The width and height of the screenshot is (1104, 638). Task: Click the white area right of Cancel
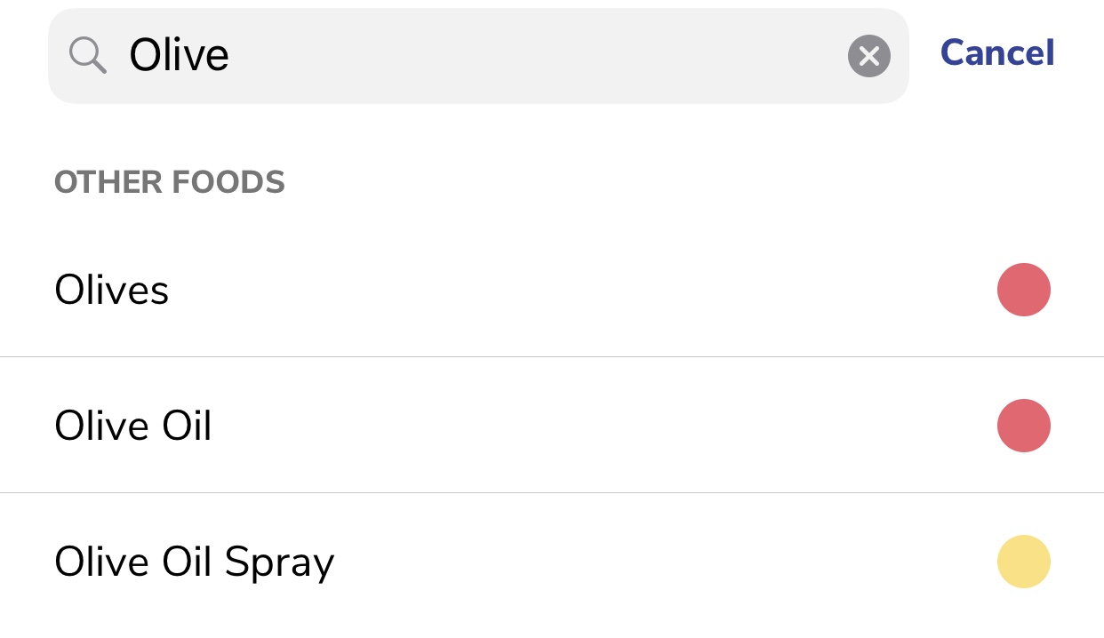coord(1080,53)
